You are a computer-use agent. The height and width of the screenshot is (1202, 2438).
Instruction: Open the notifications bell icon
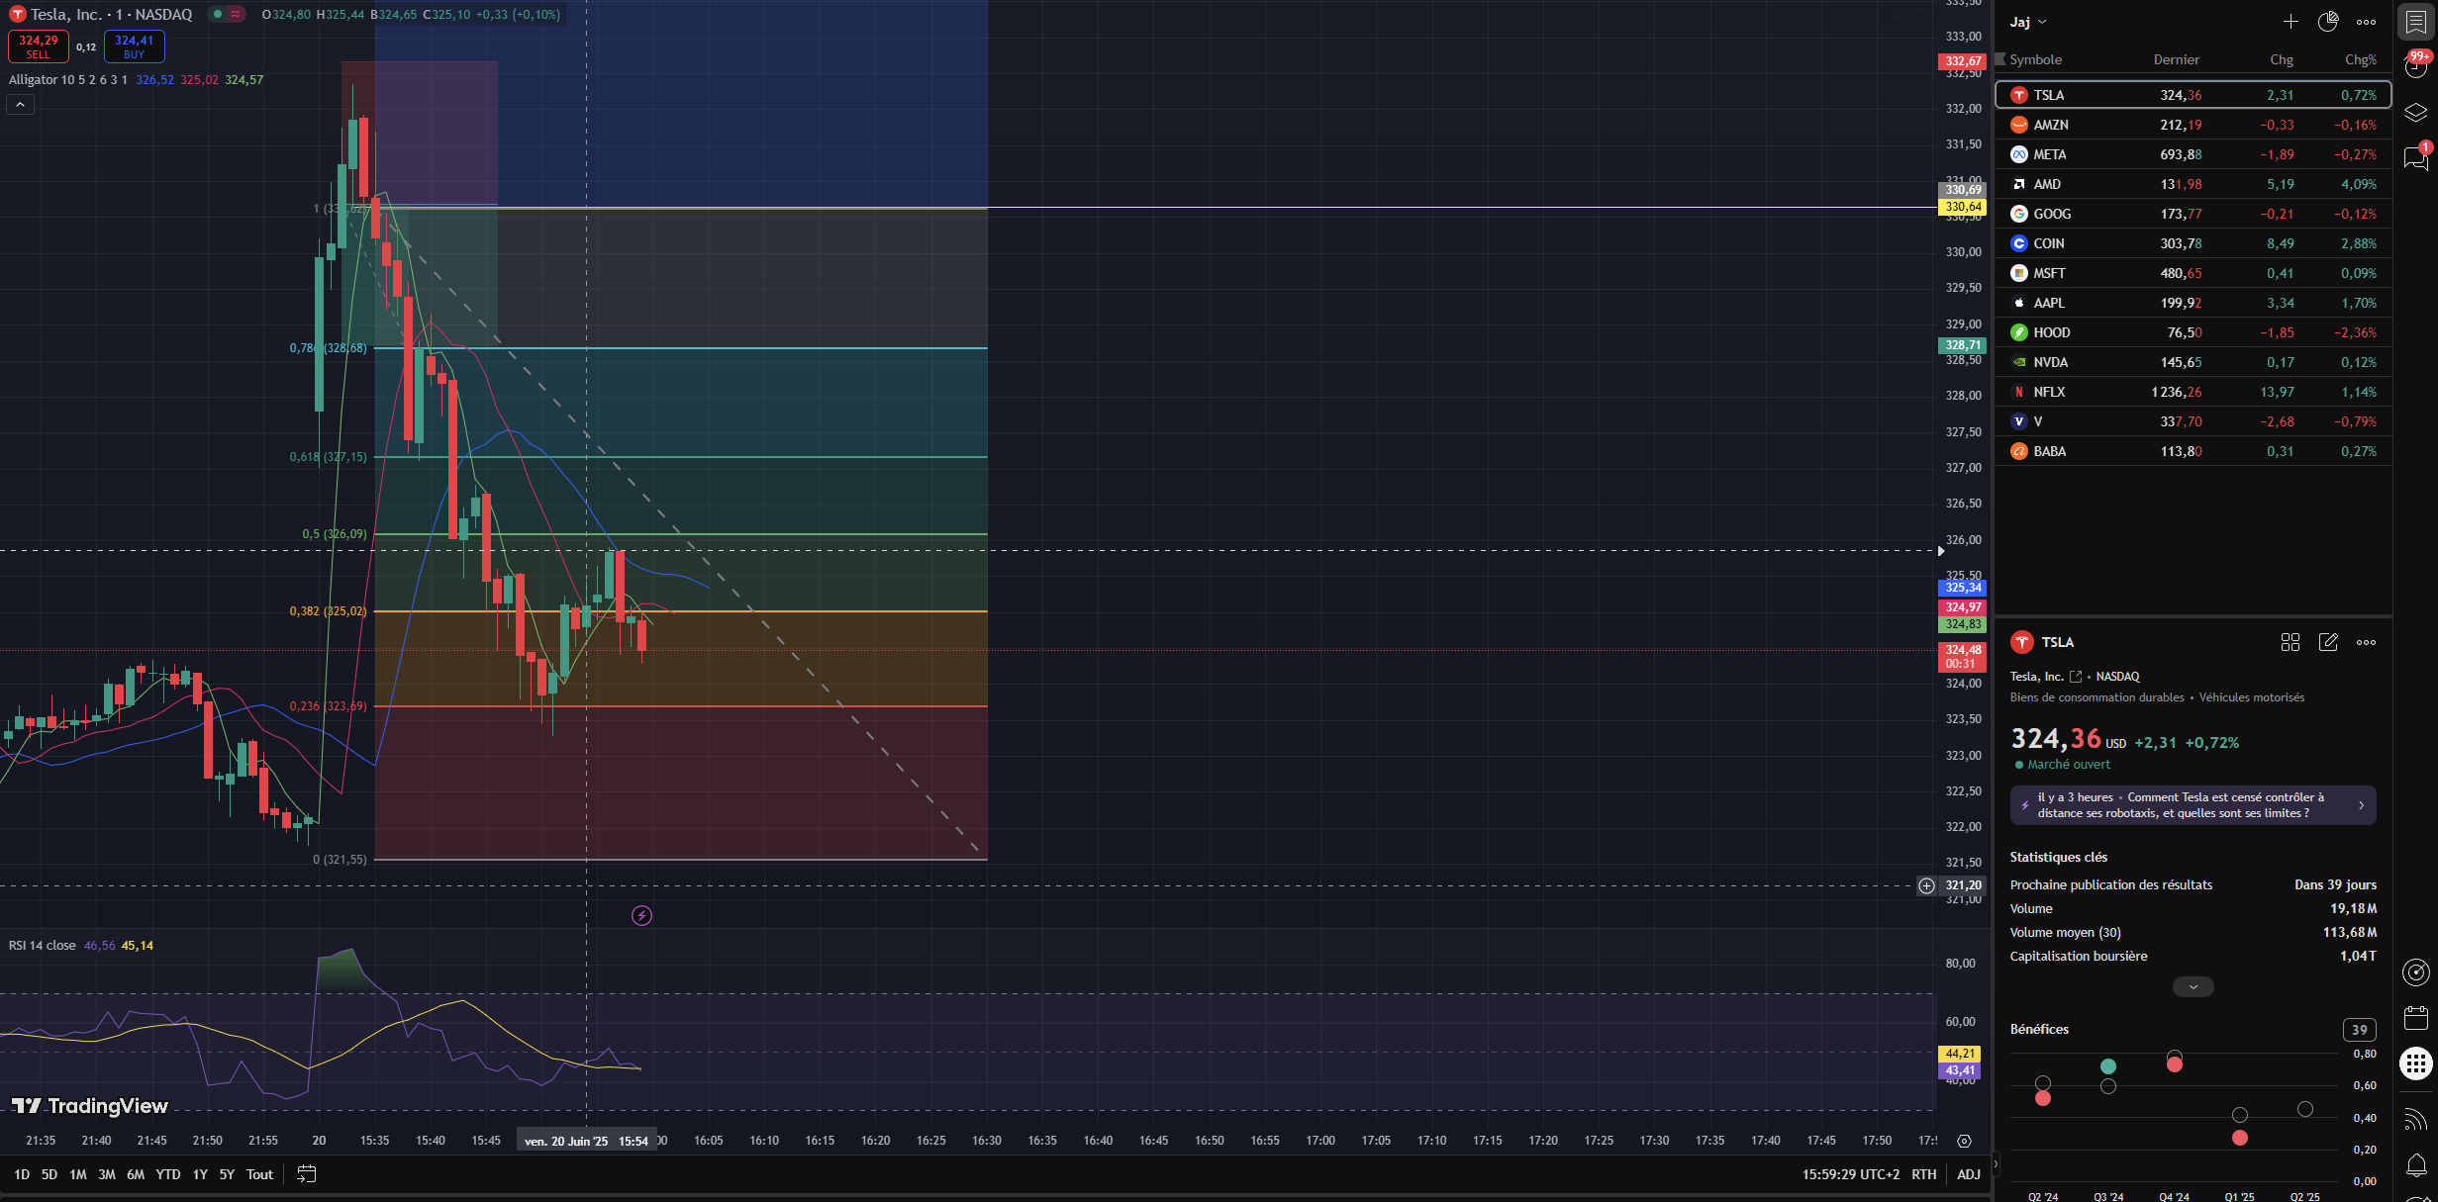click(2415, 1165)
